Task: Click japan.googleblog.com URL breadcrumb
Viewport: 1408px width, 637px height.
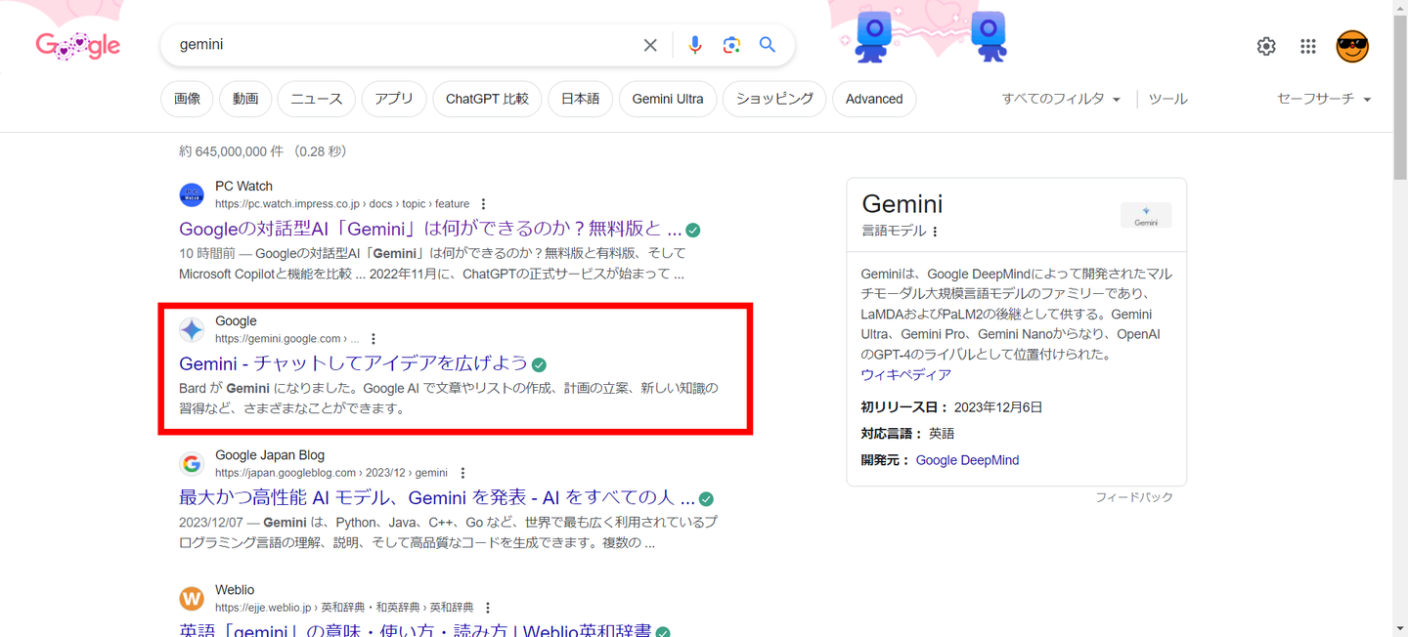Action: pyautogui.click(x=331, y=473)
